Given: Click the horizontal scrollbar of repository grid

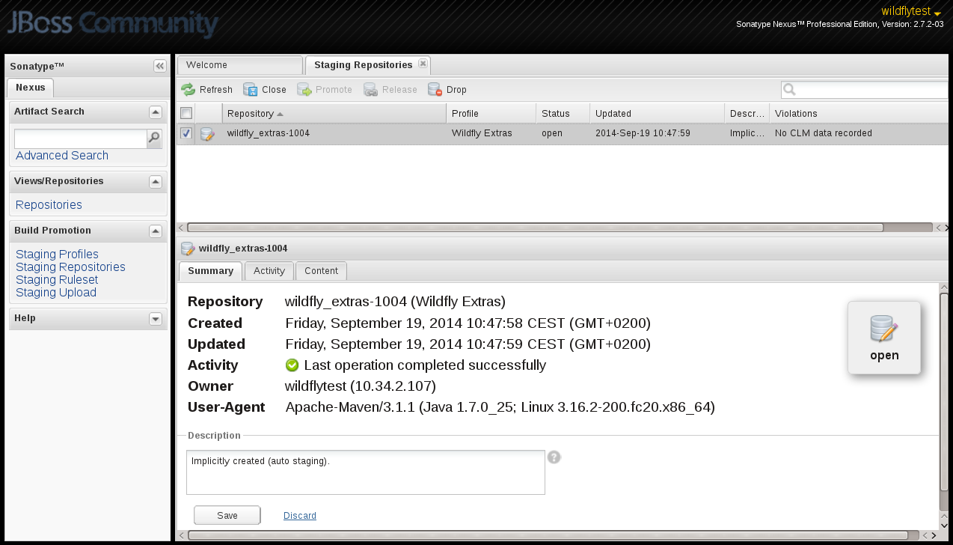Looking at the screenshot, I should point(535,228).
